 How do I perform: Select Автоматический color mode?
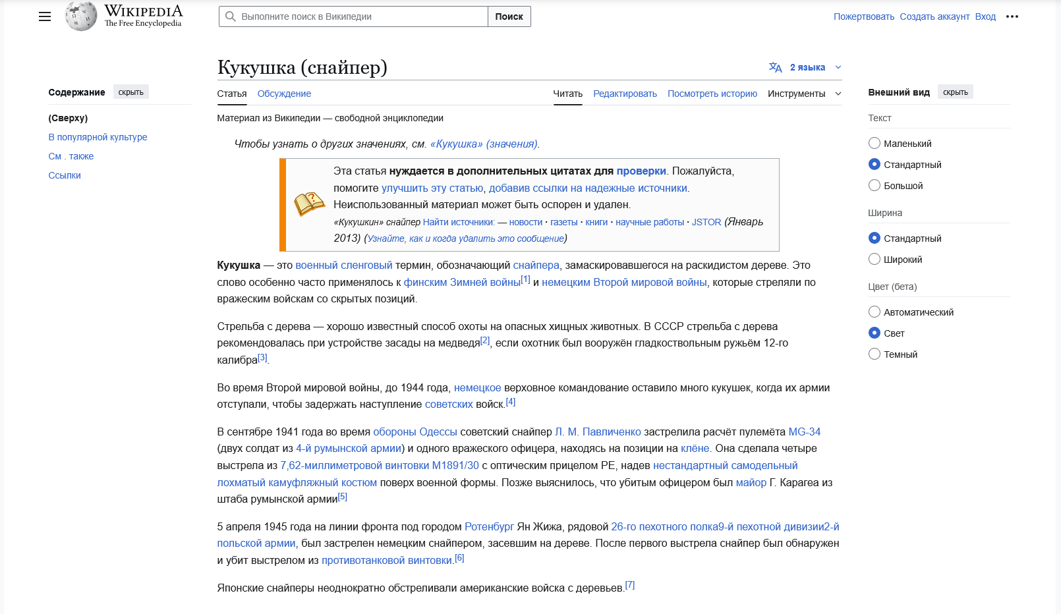click(x=875, y=312)
